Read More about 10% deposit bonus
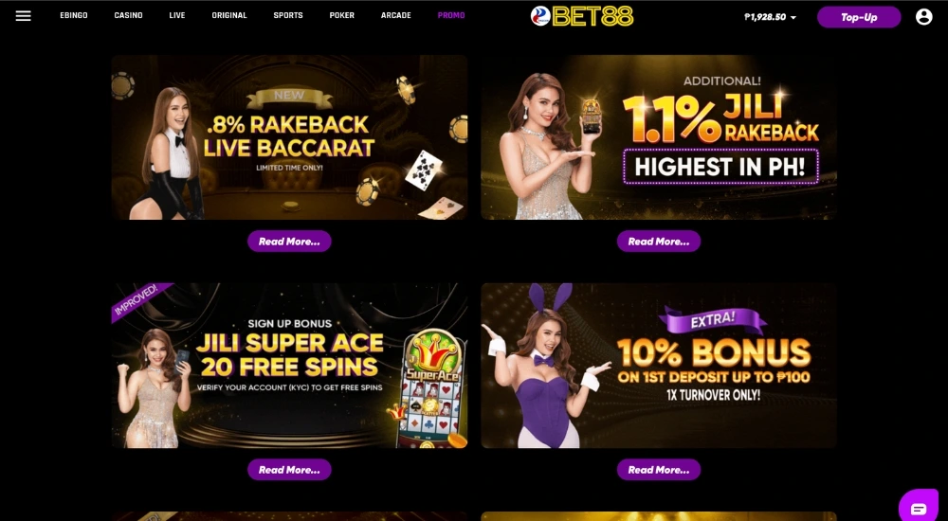Screen dimensions: 948x521 click(x=659, y=470)
